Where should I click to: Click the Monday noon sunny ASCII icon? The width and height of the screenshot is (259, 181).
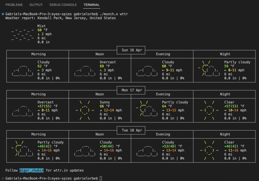(x=85, y=110)
